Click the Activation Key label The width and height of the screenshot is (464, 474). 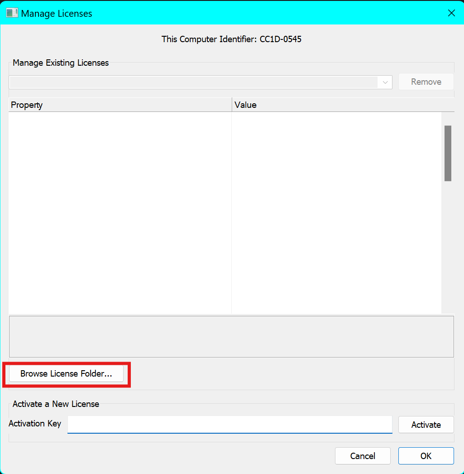pos(35,424)
